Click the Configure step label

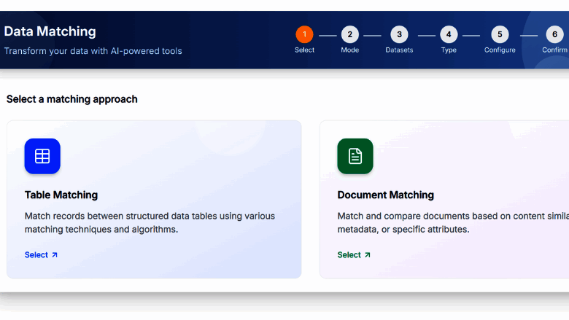click(x=500, y=50)
